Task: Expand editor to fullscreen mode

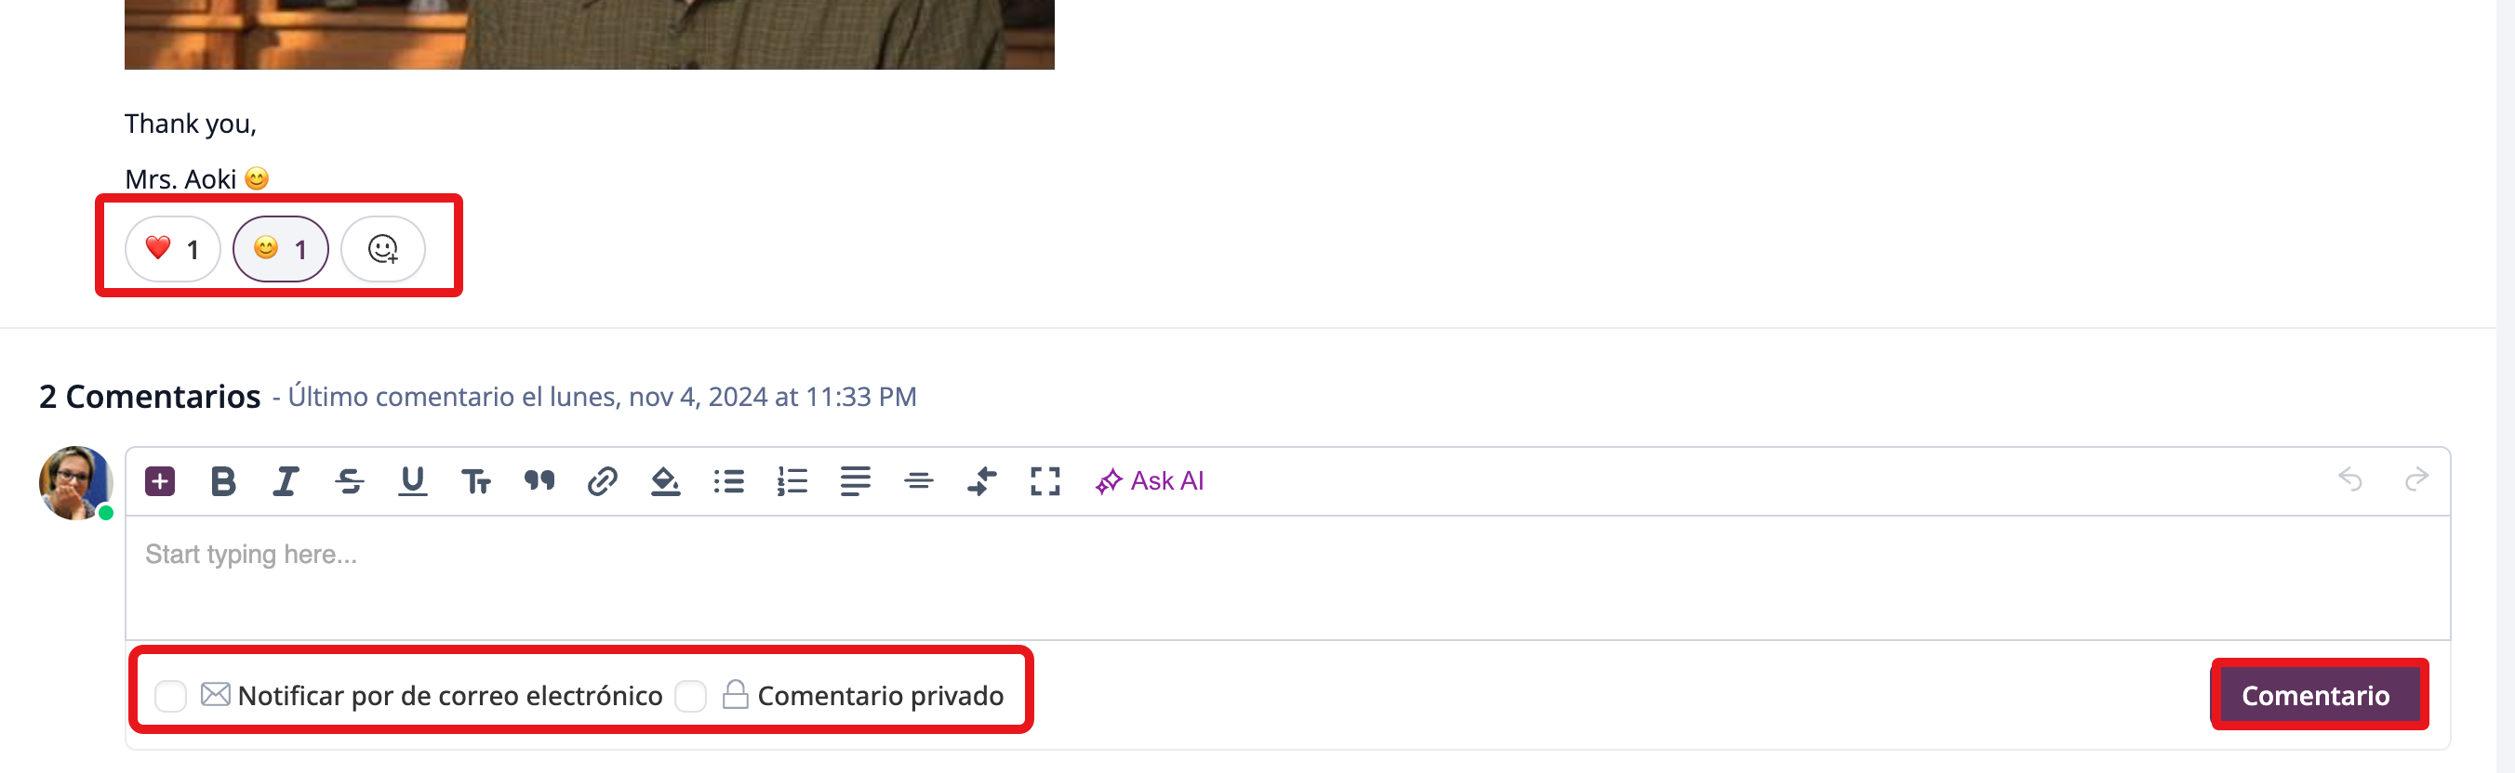Action: coord(1045,481)
